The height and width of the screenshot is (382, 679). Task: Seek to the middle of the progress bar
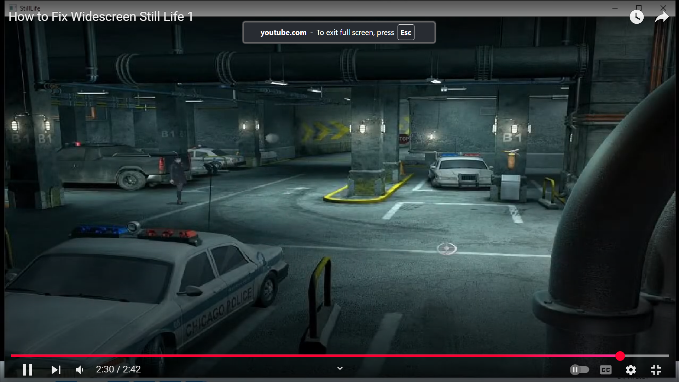pyautogui.click(x=340, y=356)
